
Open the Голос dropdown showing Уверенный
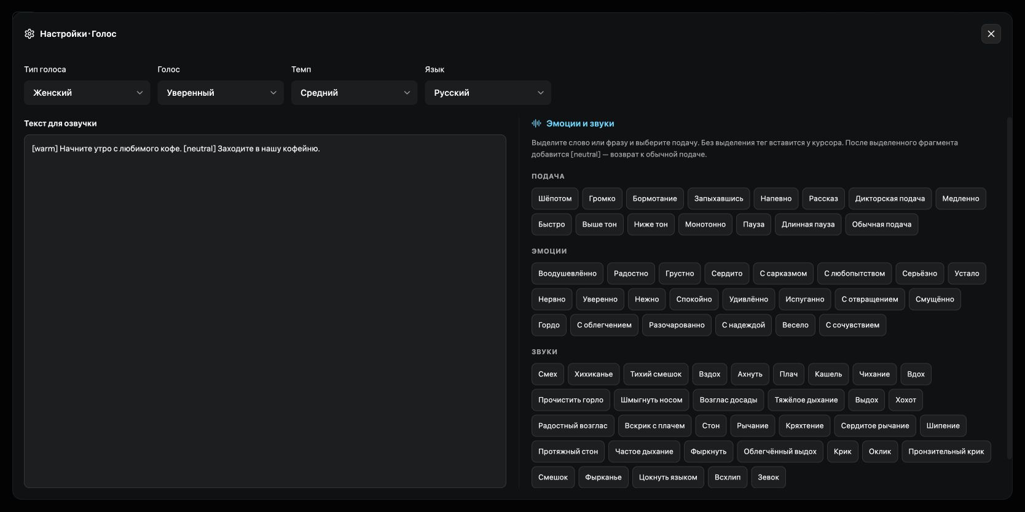tap(221, 93)
